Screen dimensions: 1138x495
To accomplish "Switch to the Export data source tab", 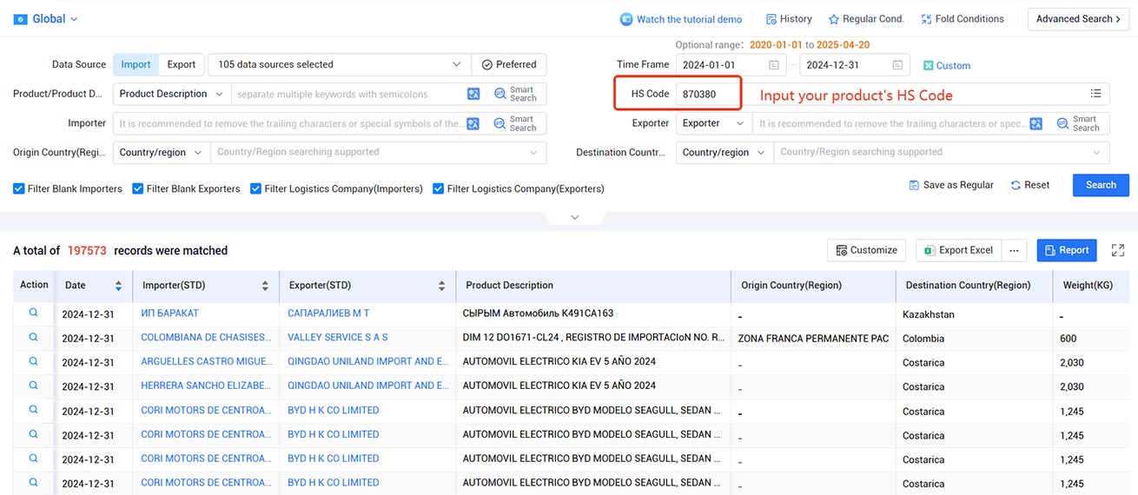I will click(182, 64).
